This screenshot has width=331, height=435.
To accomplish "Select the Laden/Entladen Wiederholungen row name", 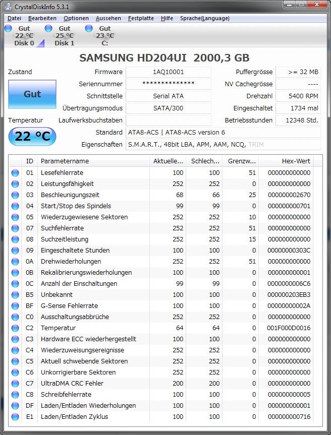I will pyautogui.click(x=88, y=406).
